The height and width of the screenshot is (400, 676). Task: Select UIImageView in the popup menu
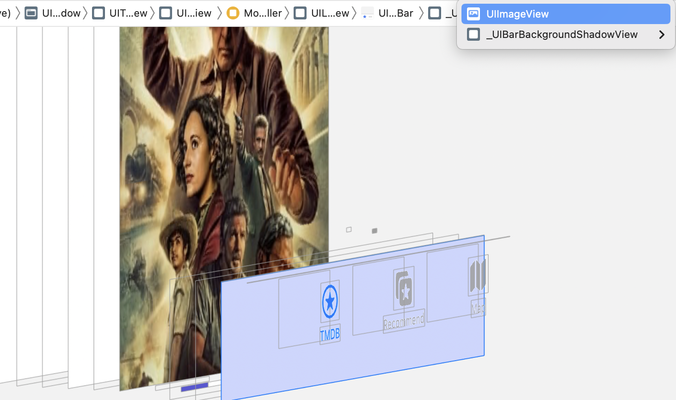click(565, 14)
